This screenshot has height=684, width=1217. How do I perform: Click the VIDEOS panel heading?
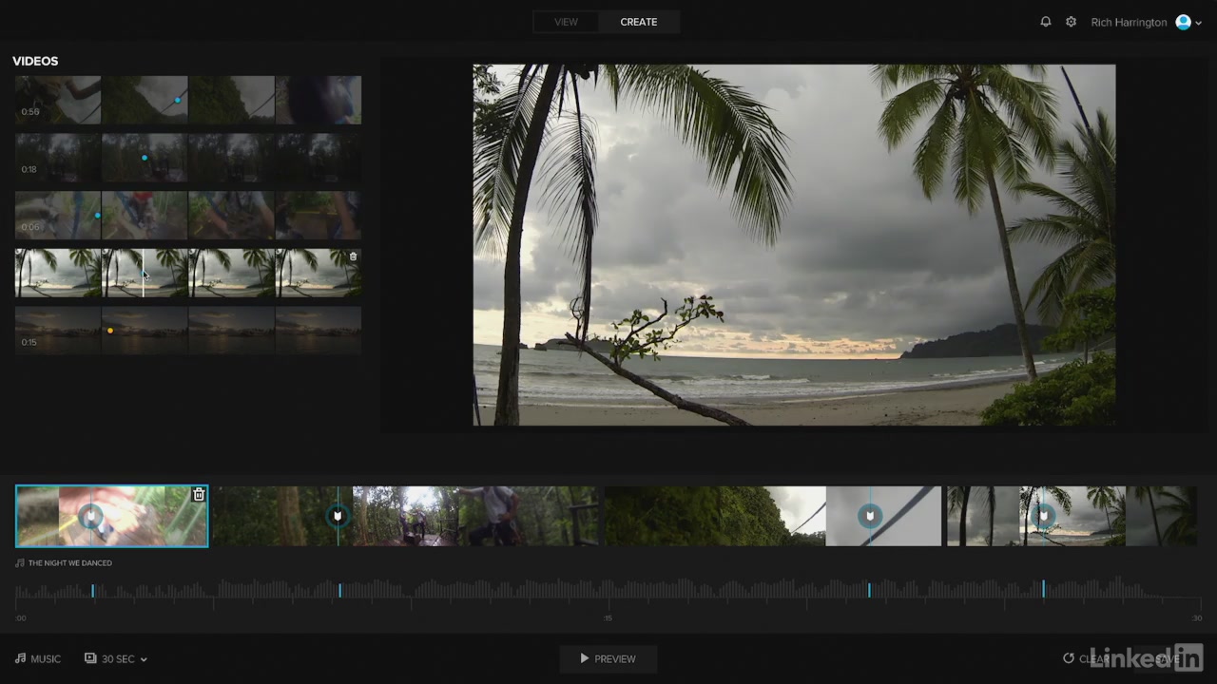pos(35,61)
